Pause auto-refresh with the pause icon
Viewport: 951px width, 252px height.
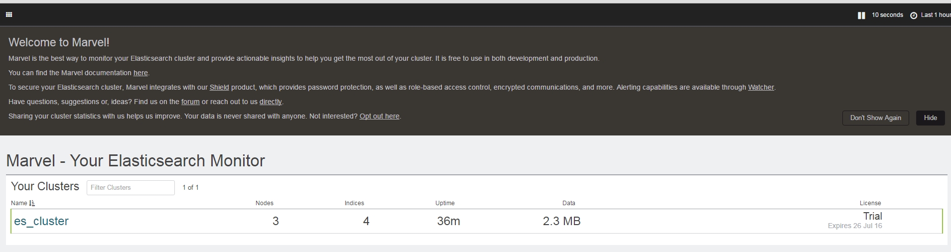click(861, 15)
